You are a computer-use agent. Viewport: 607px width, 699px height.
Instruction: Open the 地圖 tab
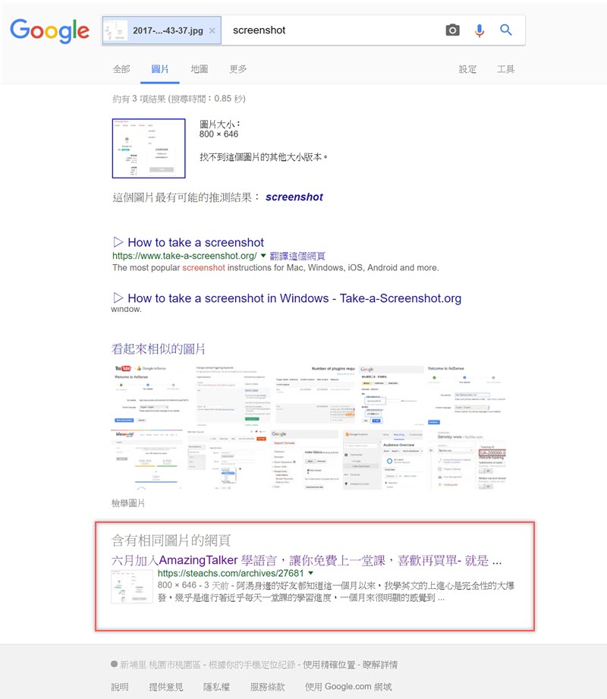(x=200, y=69)
